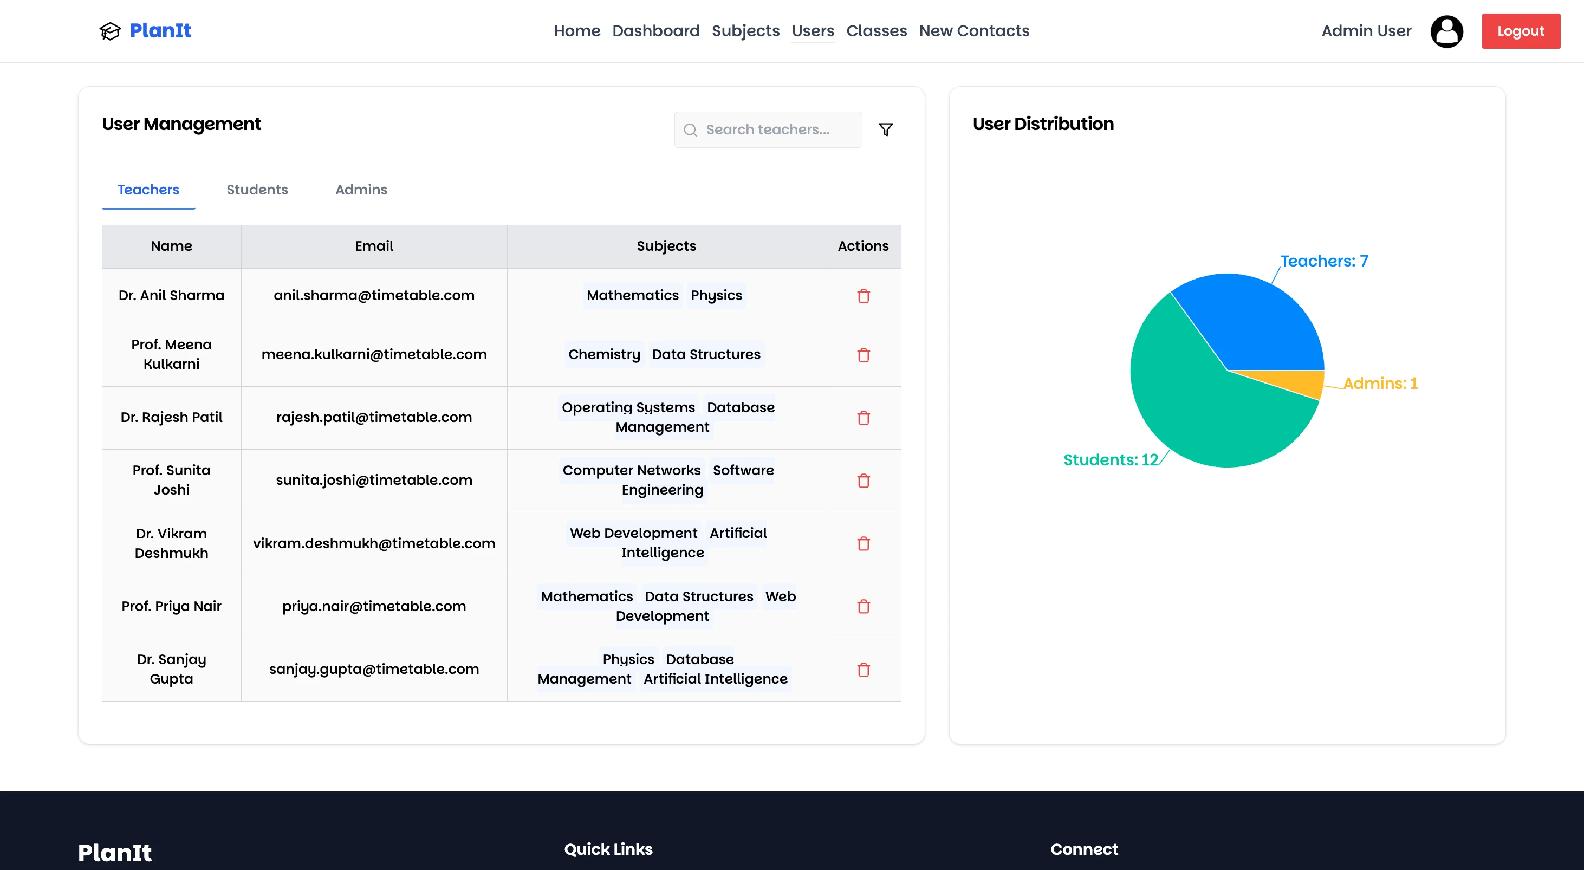Open the Admin User avatar icon
Viewport: 1584px width, 870px height.
[1446, 31]
